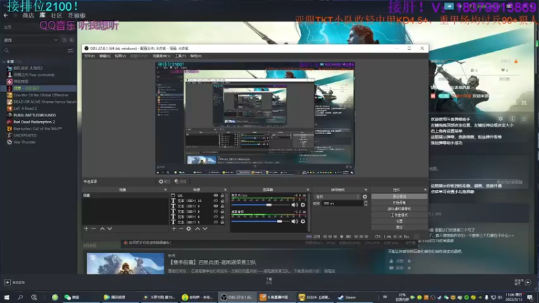Click the 停止推流 stop streaming button
This screenshot has width=539, height=303.
point(399,197)
